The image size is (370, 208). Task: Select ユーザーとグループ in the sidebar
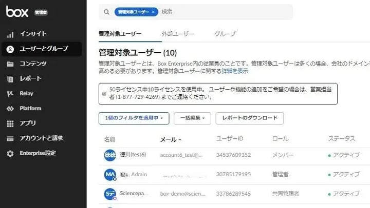click(x=43, y=49)
